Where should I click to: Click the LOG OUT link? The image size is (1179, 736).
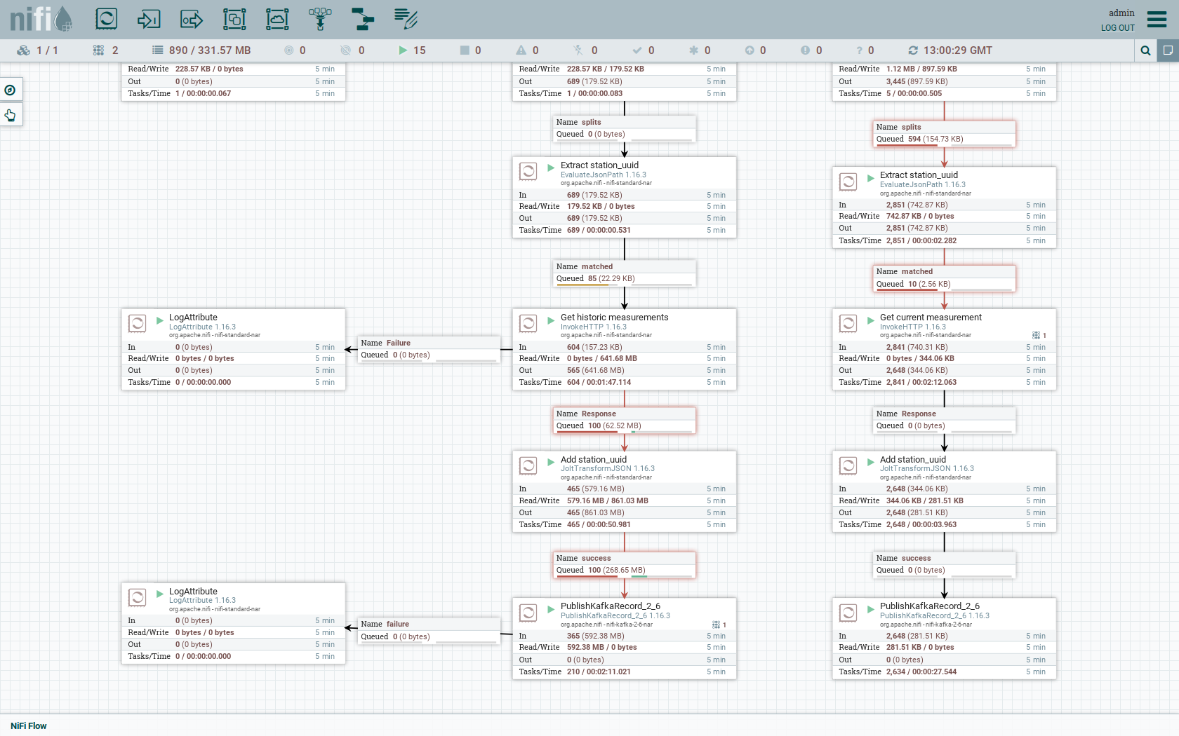(x=1117, y=28)
